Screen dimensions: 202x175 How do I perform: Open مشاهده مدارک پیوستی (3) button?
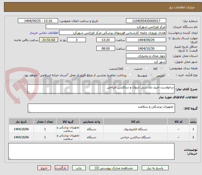click(x=114, y=168)
